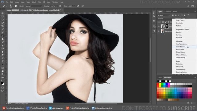Viewport: 197px width, 111px height.
Task: Switch to the Channels tab
Action: [x=167, y=12]
